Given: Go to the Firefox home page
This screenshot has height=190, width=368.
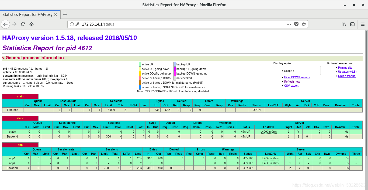Looking at the screenshot, I should 32,24.
